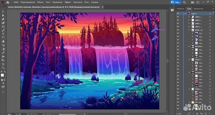
Task: Click the 18% zoom field
Action: tap(11, 114)
